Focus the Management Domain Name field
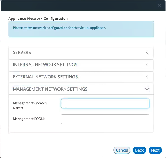Viewport: 166px width, 158px height. tap(105, 103)
